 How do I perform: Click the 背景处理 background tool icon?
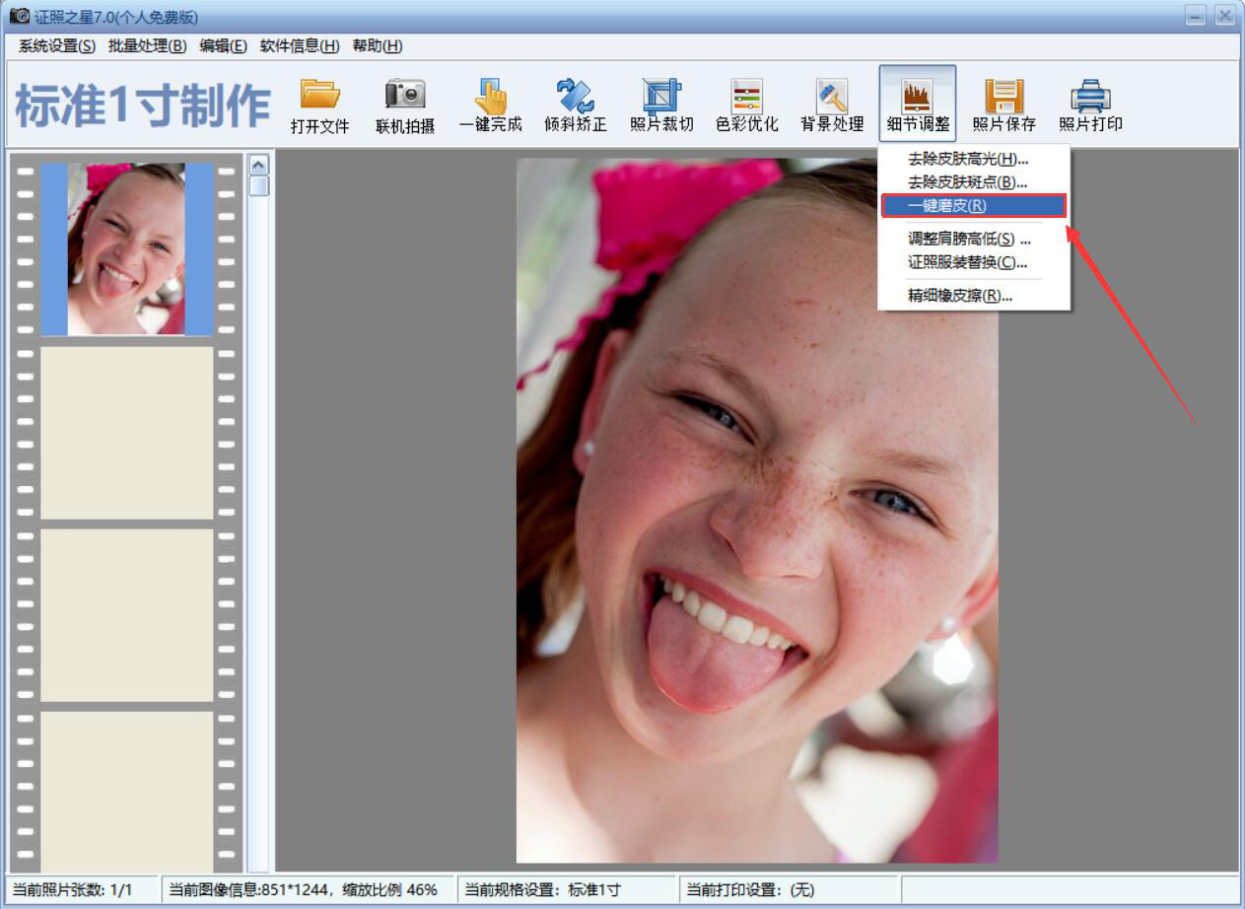coord(832,97)
